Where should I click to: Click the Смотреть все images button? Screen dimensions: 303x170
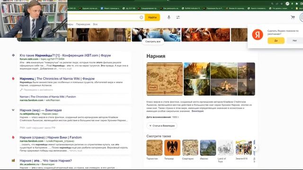(x=153, y=42)
